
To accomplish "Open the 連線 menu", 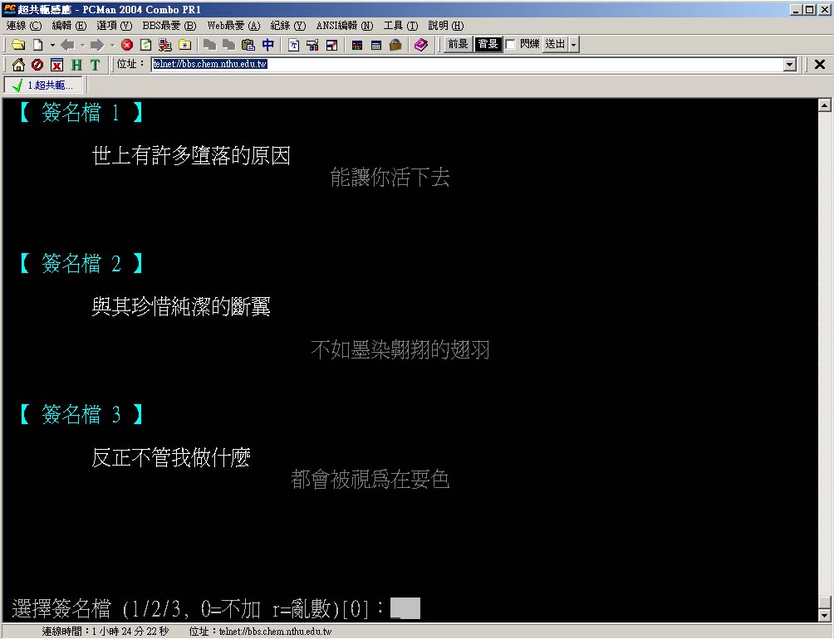I will [x=23, y=26].
